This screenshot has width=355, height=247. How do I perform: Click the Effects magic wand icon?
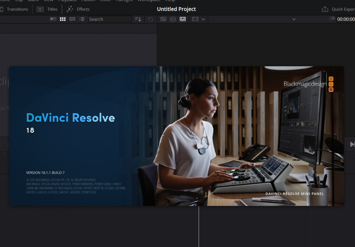[x=70, y=9]
